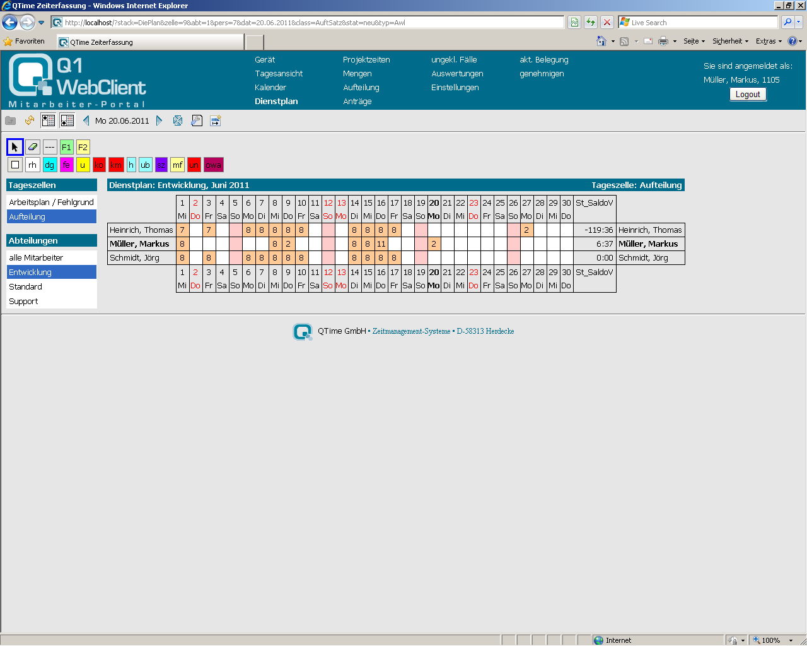Go to next day with right arrow
Screen dimensions: 807x646
click(159, 120)
